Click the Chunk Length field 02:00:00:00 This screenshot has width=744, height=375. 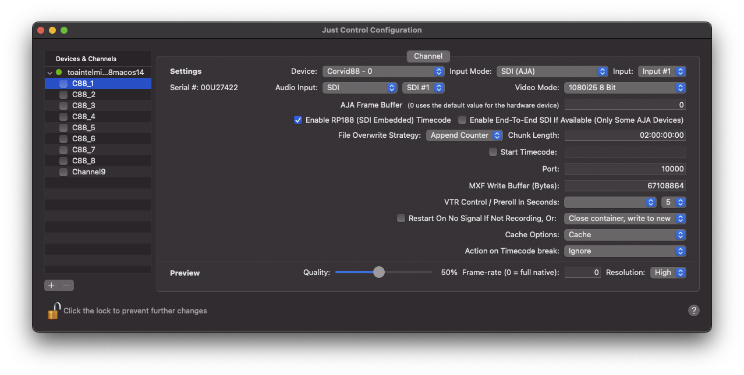click(625, 135)
